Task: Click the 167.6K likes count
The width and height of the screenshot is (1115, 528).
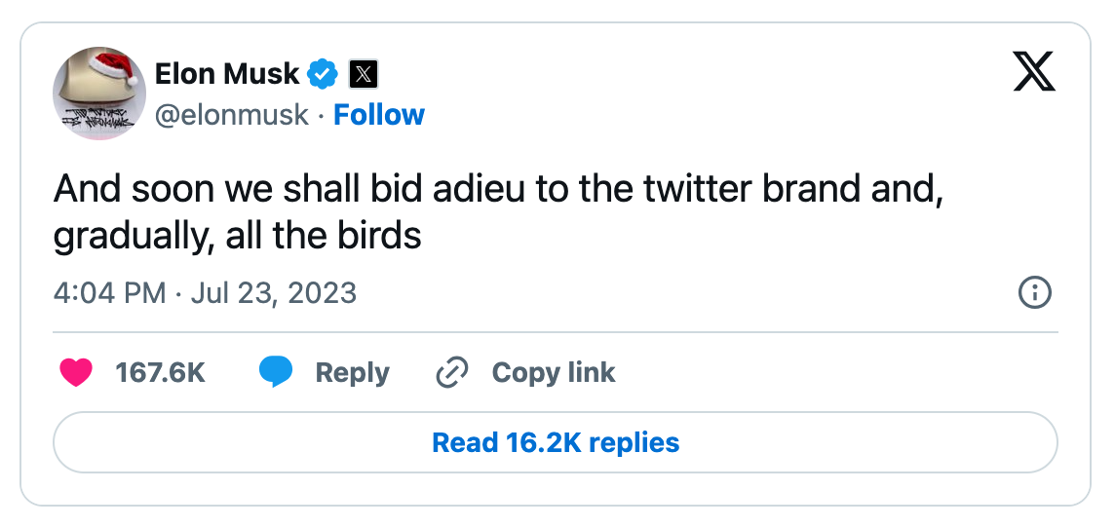Action: click(x=160, y=372)
